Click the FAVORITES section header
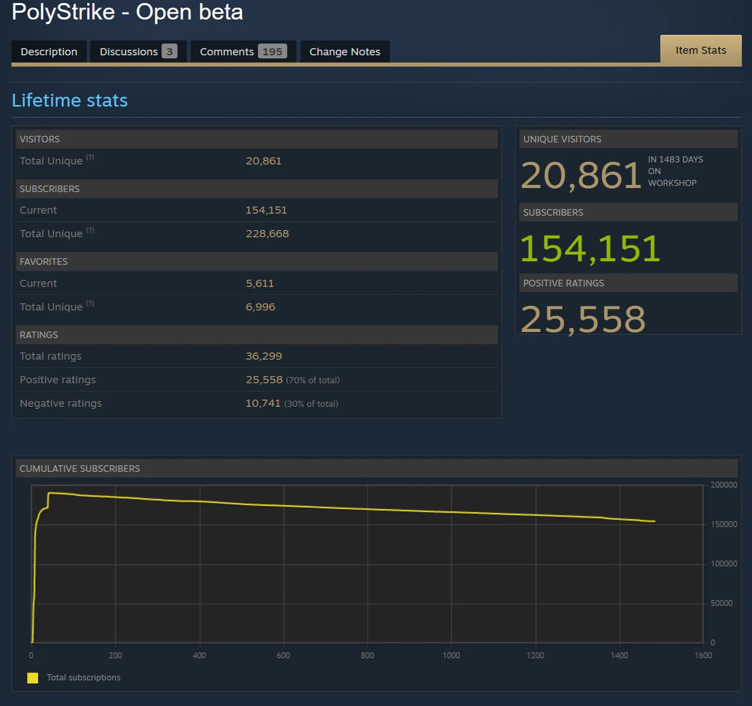752x706 pixels. (257, 261)
